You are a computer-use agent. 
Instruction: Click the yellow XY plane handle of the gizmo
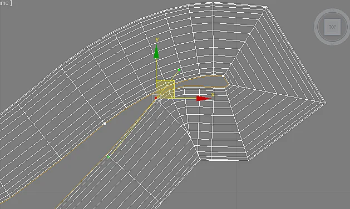[x=165, y=89]
